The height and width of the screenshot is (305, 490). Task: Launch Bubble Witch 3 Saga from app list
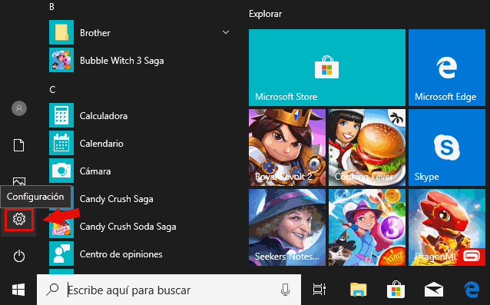point(121,61)
